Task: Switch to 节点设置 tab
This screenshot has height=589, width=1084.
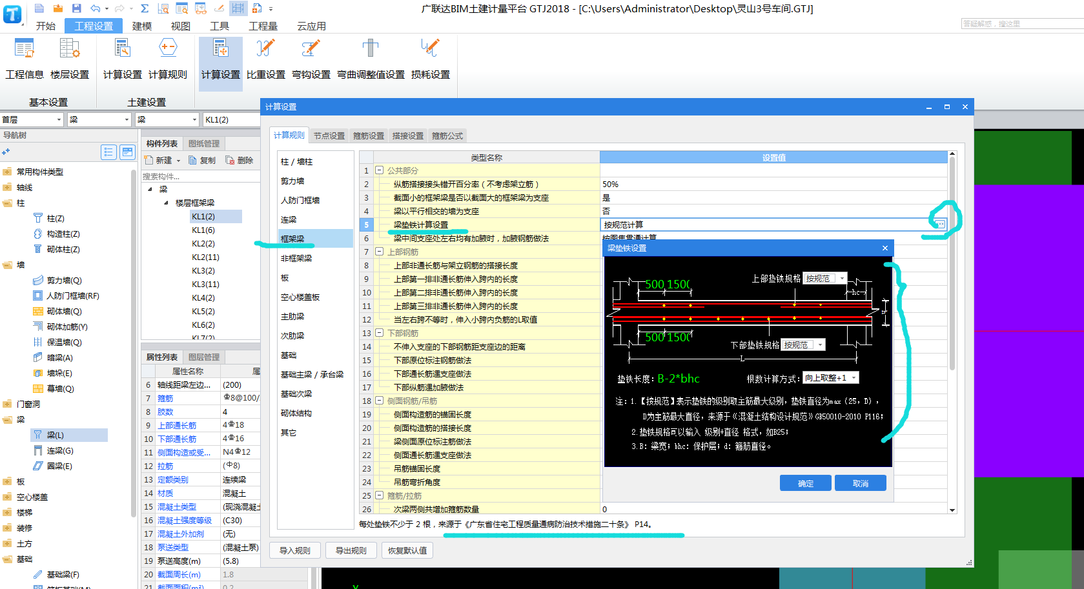Action: [329, 135]
